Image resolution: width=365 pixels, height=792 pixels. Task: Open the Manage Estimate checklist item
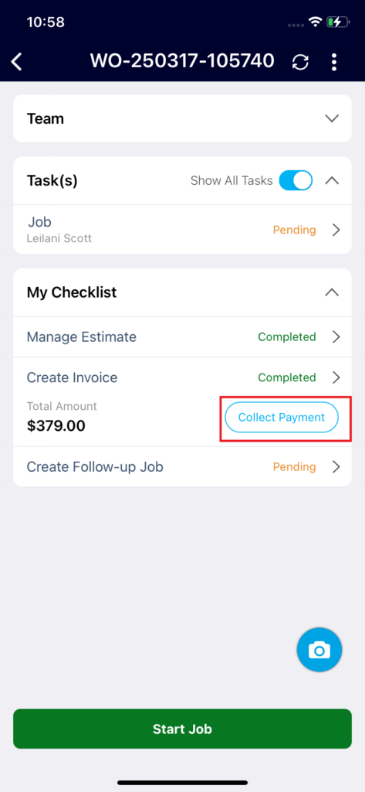tap(182, 337)
